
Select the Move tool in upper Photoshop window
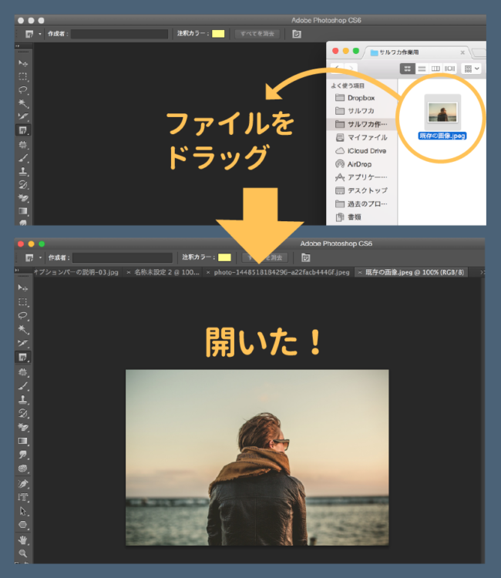click(x=23, y=63)
